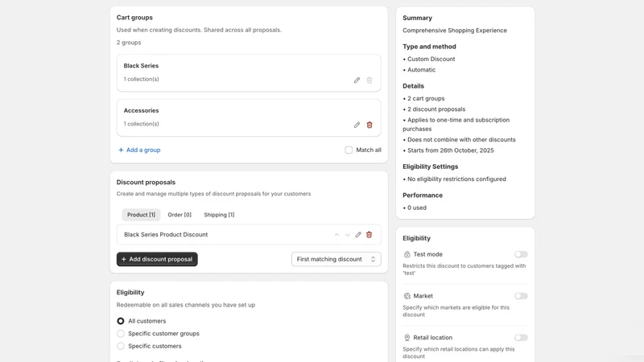Check the Match all checkbox
The image size is (644, 362).
(x=349, y=150)
